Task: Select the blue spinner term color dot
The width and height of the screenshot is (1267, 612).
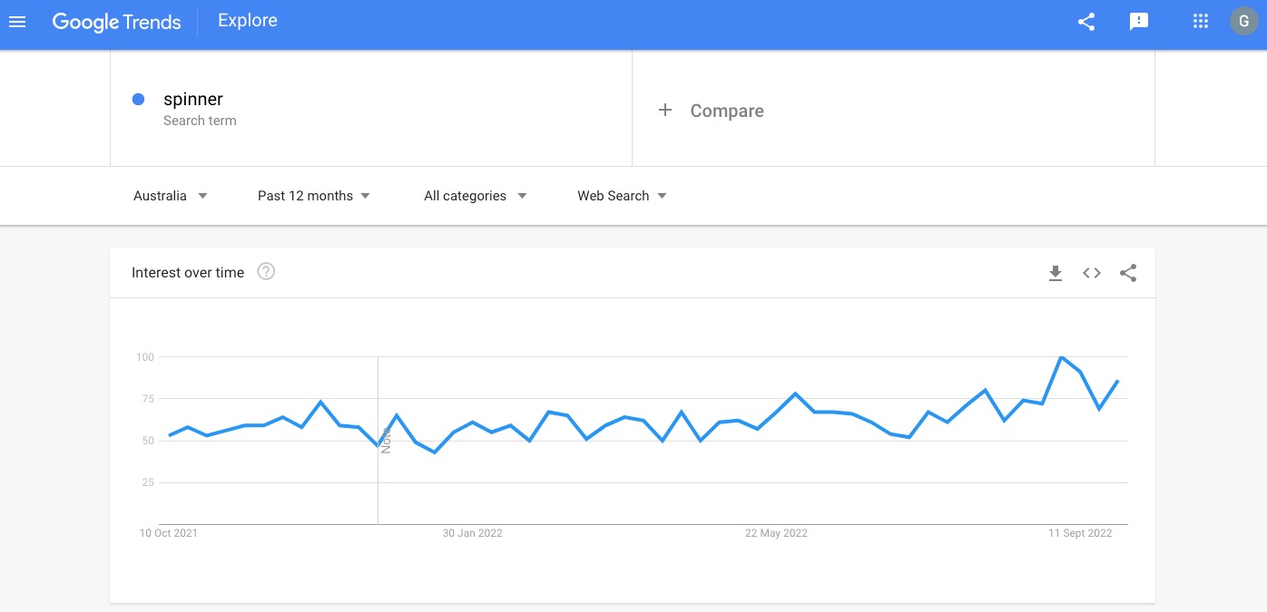Action: point(137,99)
